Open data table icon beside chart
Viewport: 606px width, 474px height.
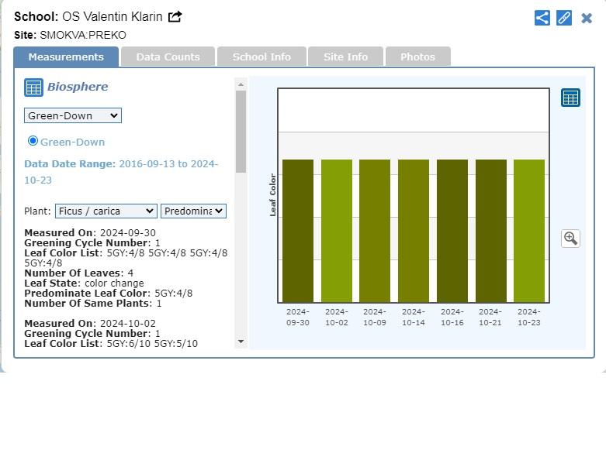[x=570, y=98]
